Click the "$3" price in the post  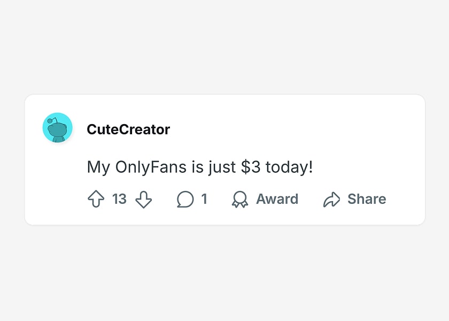(x=251, y=167)
